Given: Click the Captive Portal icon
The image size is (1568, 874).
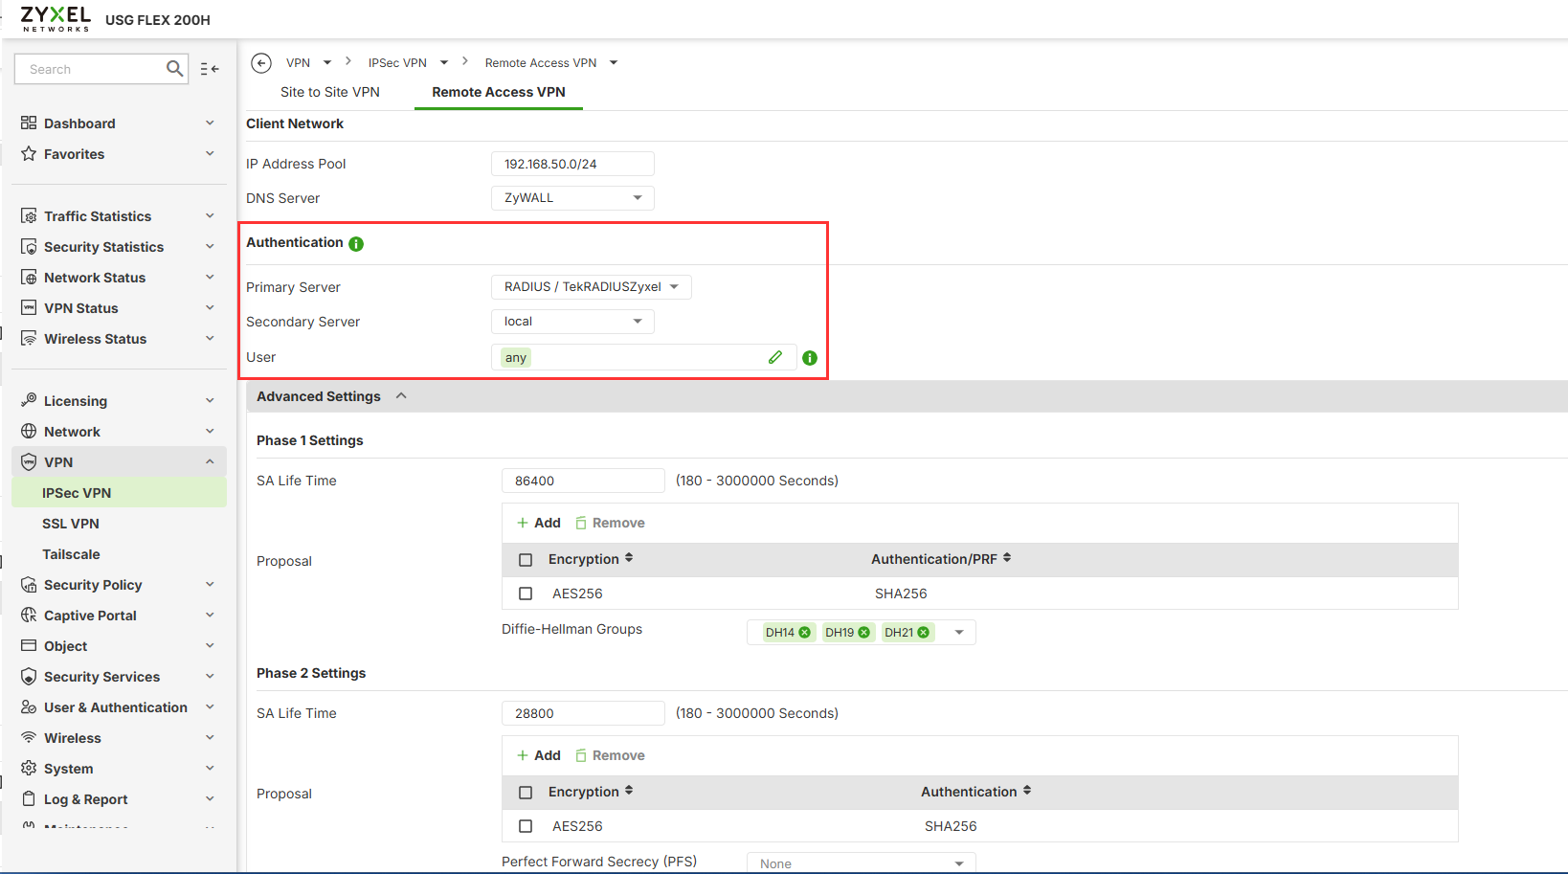Looking at the screenshot, I should pos(29,616).
